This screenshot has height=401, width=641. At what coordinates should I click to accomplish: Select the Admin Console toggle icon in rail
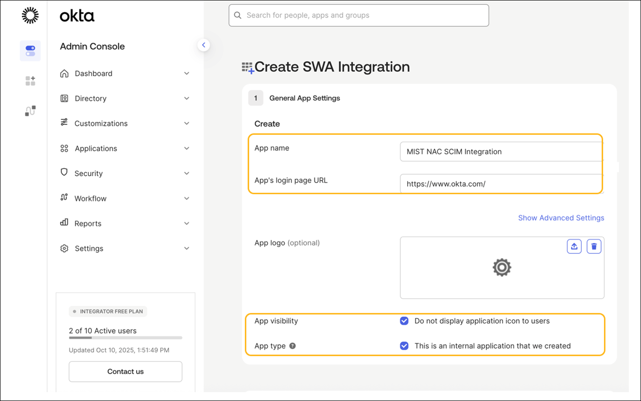click(30, 51)
